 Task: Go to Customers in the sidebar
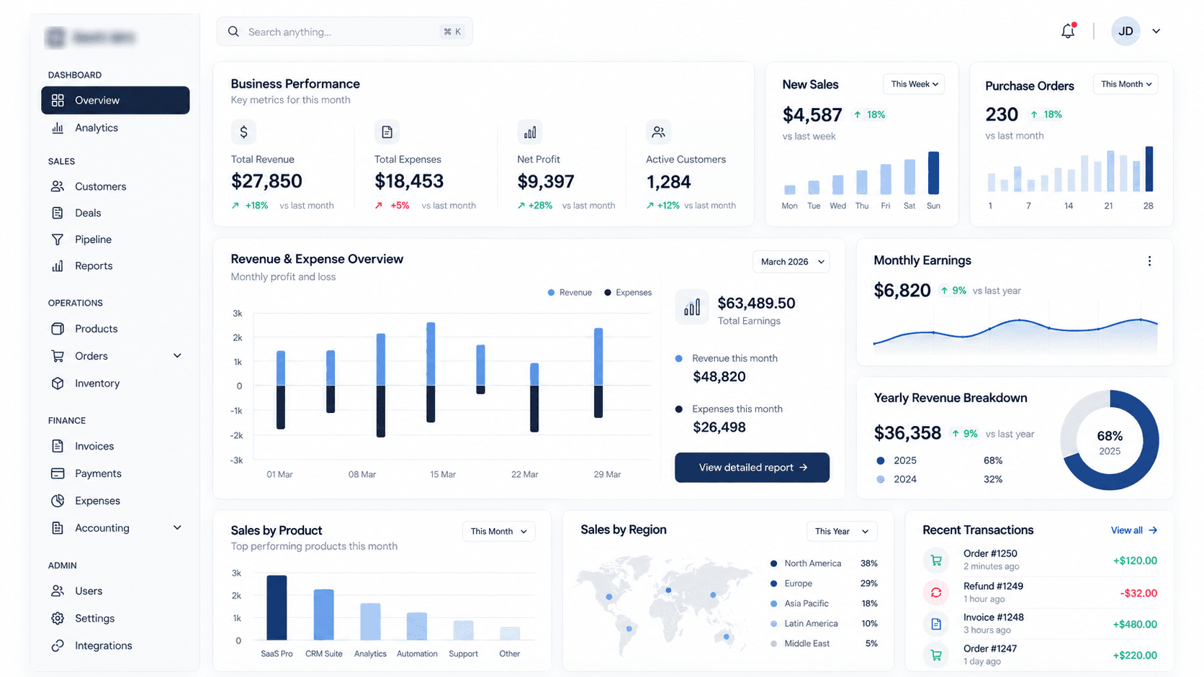[x=115, y=186]
